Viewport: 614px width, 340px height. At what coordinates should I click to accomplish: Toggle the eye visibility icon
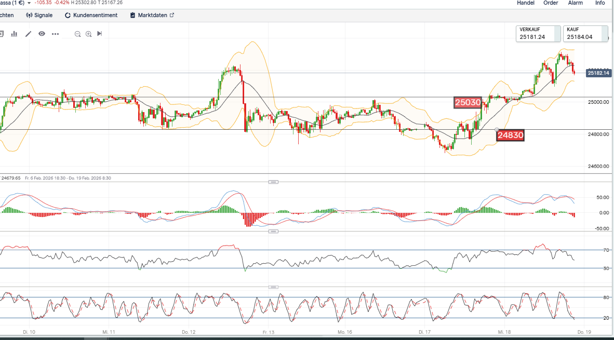pyautogui.click(x=42, y=34)
